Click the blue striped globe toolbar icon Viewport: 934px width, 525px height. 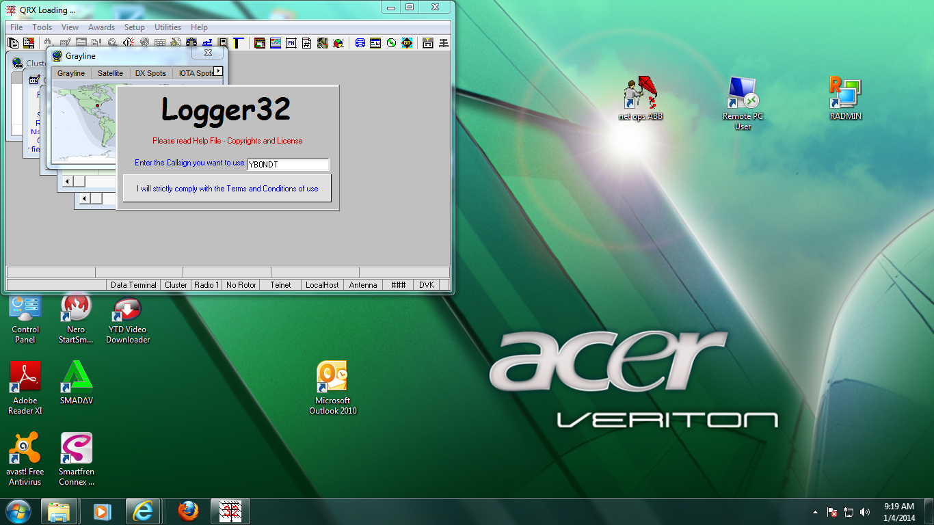360,43
